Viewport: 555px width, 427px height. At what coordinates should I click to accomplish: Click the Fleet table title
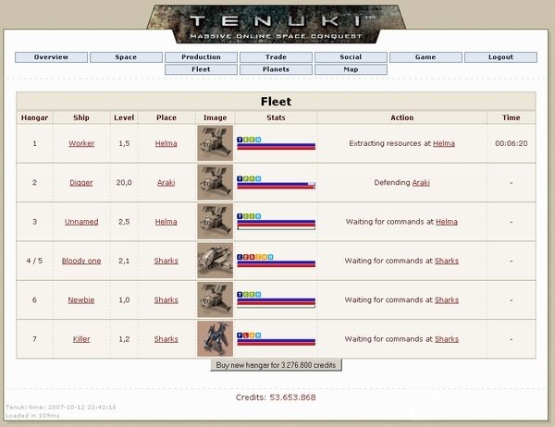click(x=276, y=102)
